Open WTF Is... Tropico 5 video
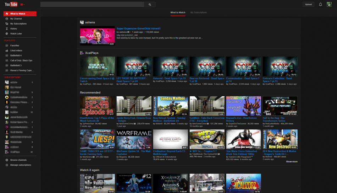Viewport: 337px width, 193px height. (203, 151)
